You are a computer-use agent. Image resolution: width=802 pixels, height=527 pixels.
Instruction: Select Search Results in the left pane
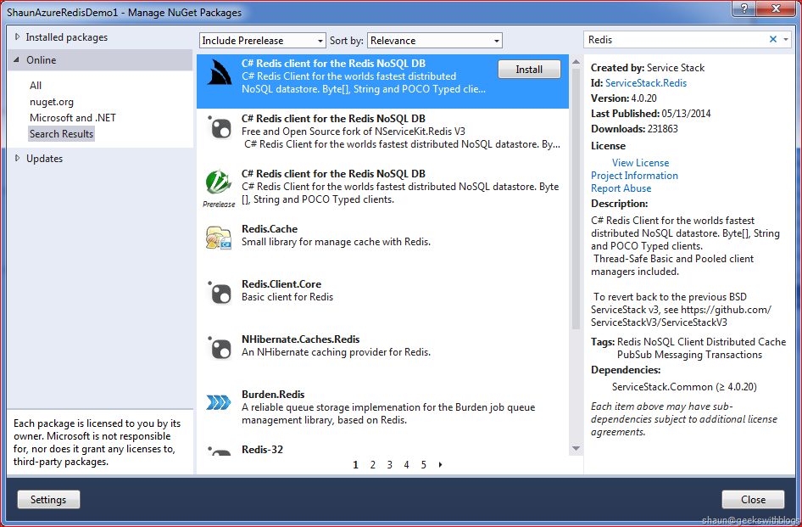click(x=61, y=134)
